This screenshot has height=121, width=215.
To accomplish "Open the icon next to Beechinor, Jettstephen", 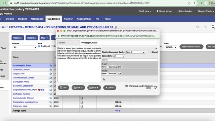I will pos(51,86).
